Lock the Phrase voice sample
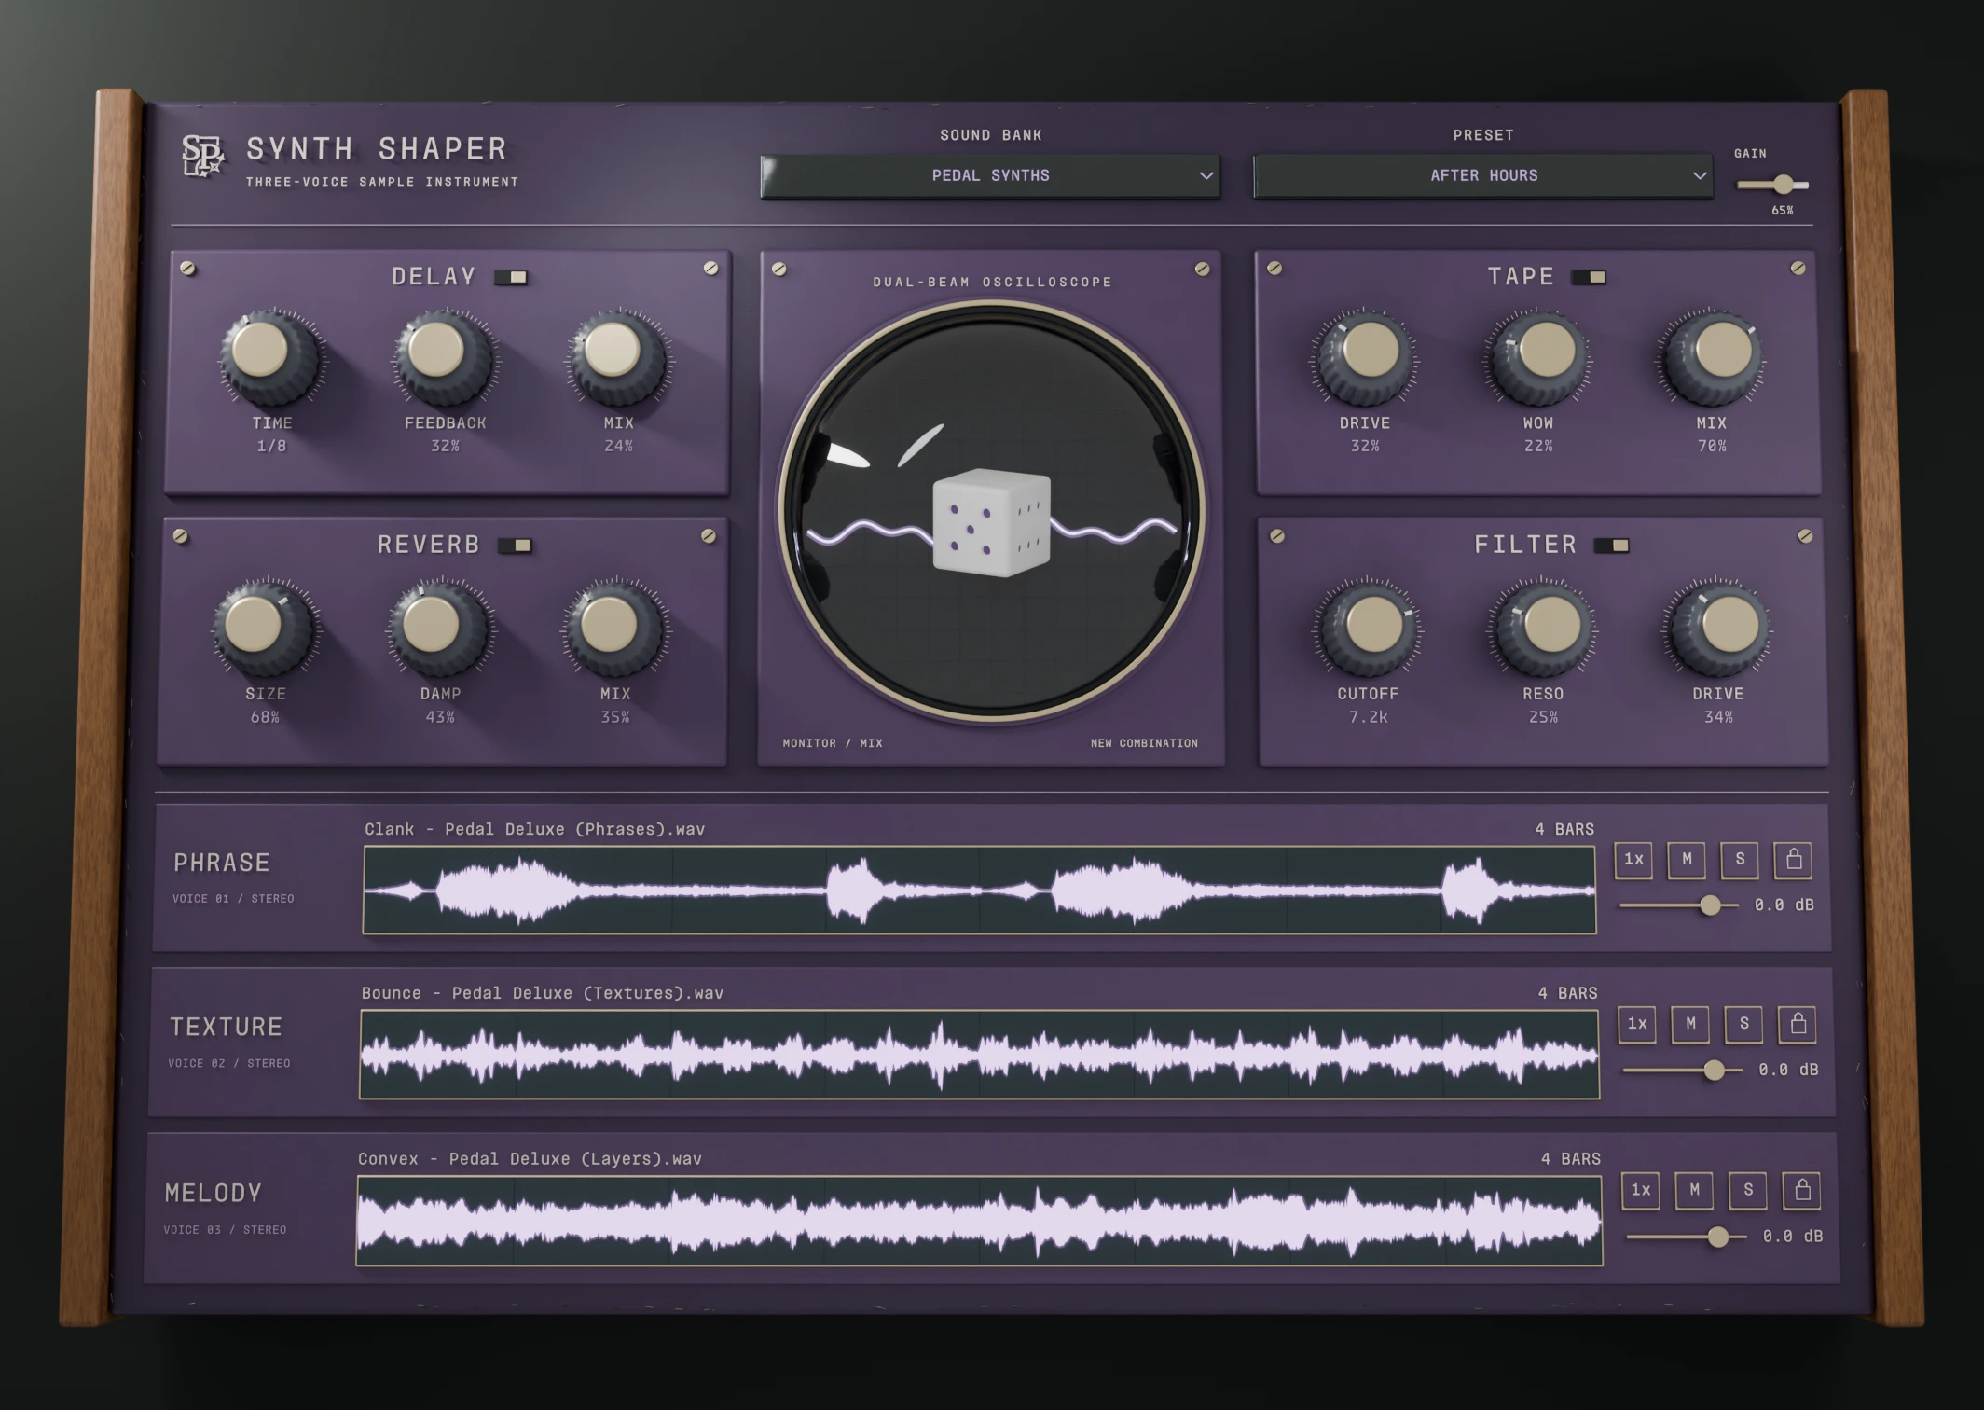1984x1410 pixels. [1793, 860]
